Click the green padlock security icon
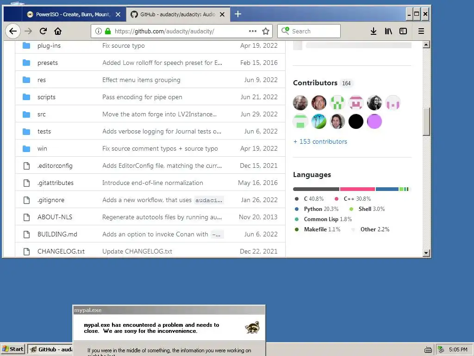The height and width of the screenshot is (356, 474). tap(107, 31)
